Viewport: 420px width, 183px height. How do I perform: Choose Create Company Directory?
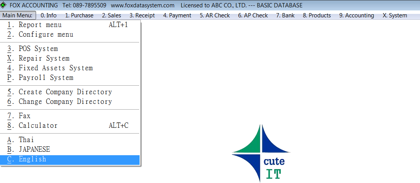(70, 92)
